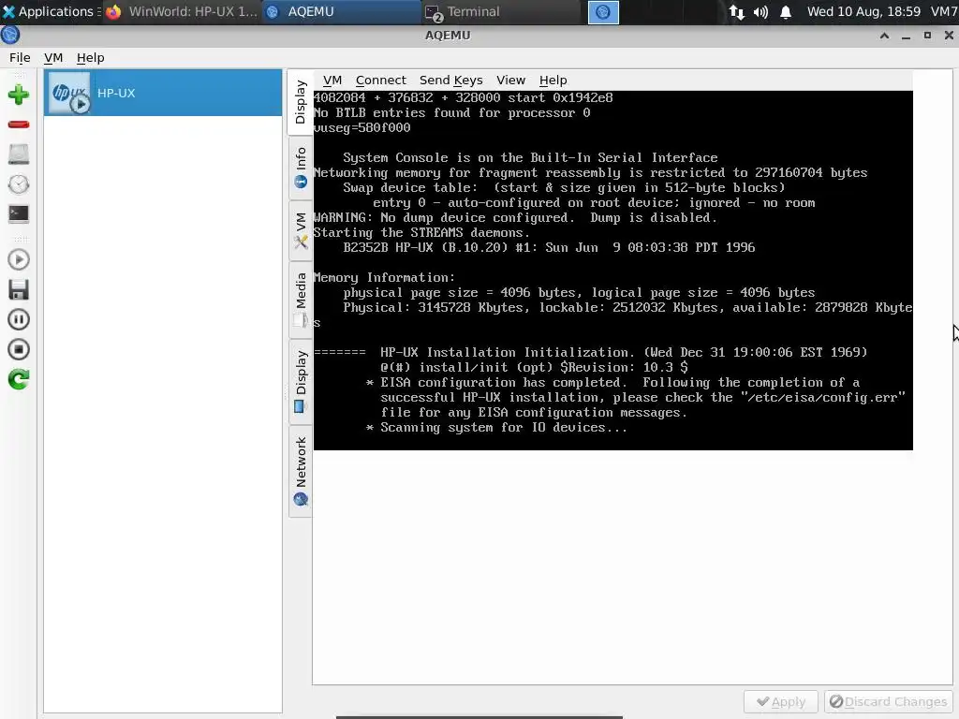
Task: Switch to the VM settings tab
Action: coord(301,230)
